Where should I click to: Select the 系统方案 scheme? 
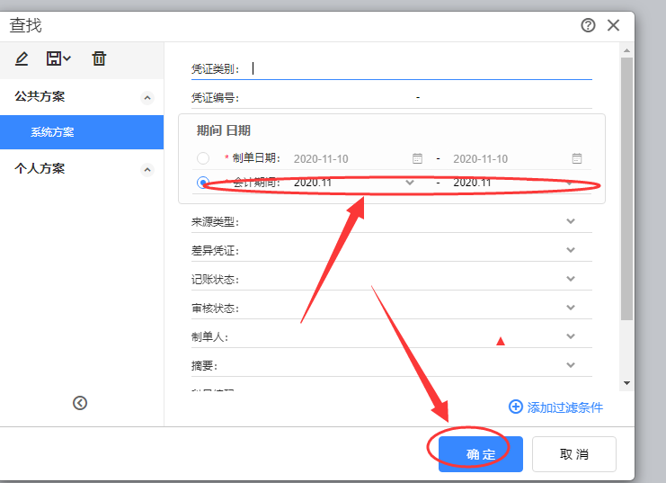tap(82, 132)
